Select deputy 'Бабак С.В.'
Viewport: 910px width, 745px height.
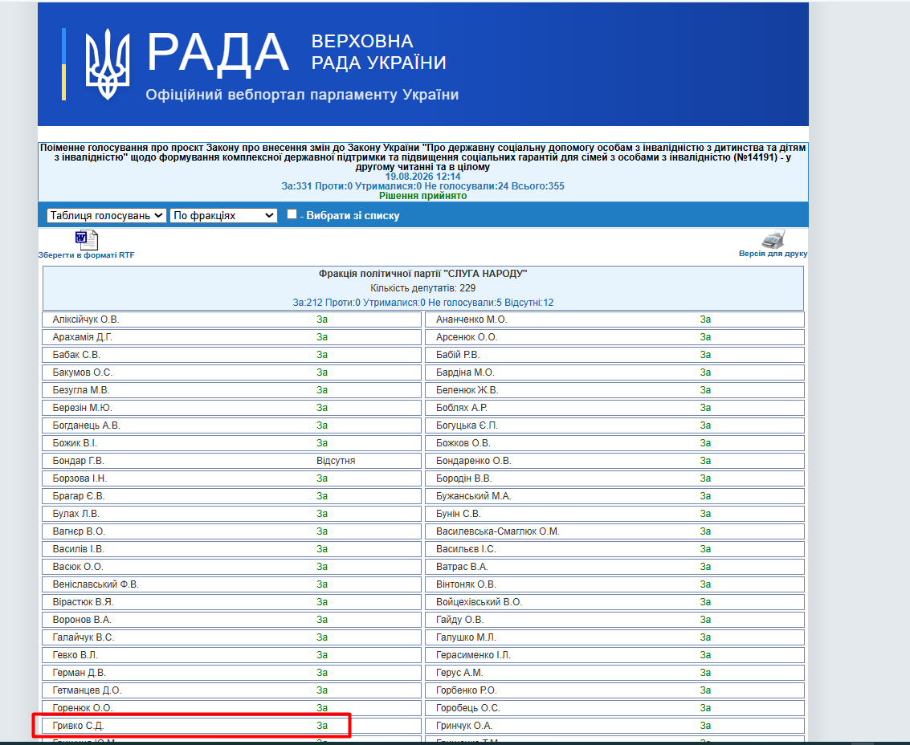76,355
